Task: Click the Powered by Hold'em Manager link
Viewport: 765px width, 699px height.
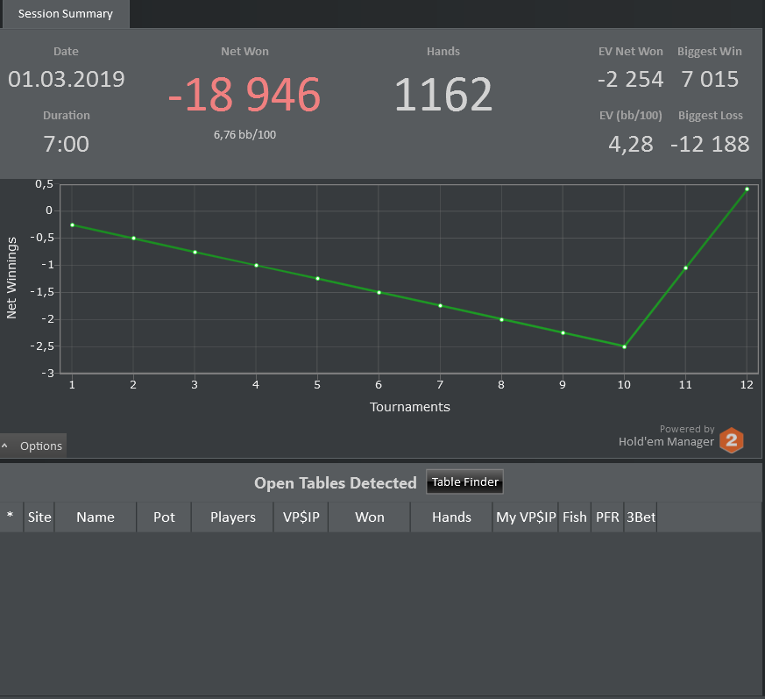Action: [667, 436]
